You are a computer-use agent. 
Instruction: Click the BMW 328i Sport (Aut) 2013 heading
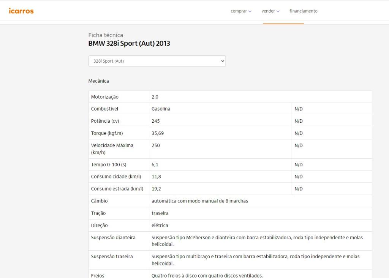click(129, 44)
